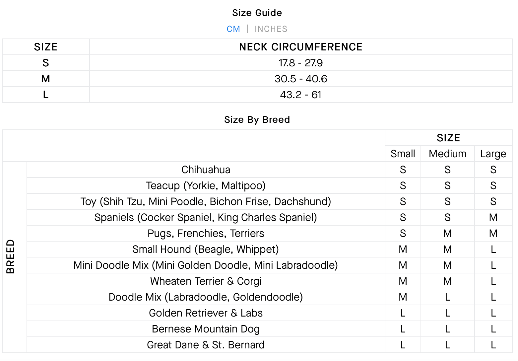
Task: Select the Wheaten Terrier & Corgi row
Action: [206, 281]
